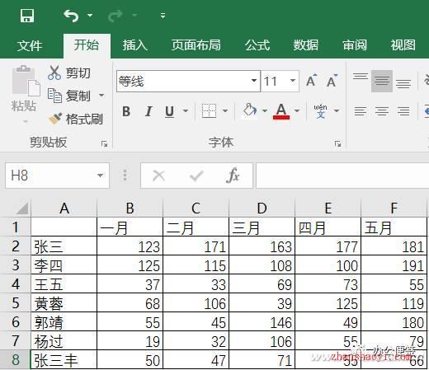The image size is (429, 370).
Task: Click the Align Right icon
Action: [x=403, y=111]
